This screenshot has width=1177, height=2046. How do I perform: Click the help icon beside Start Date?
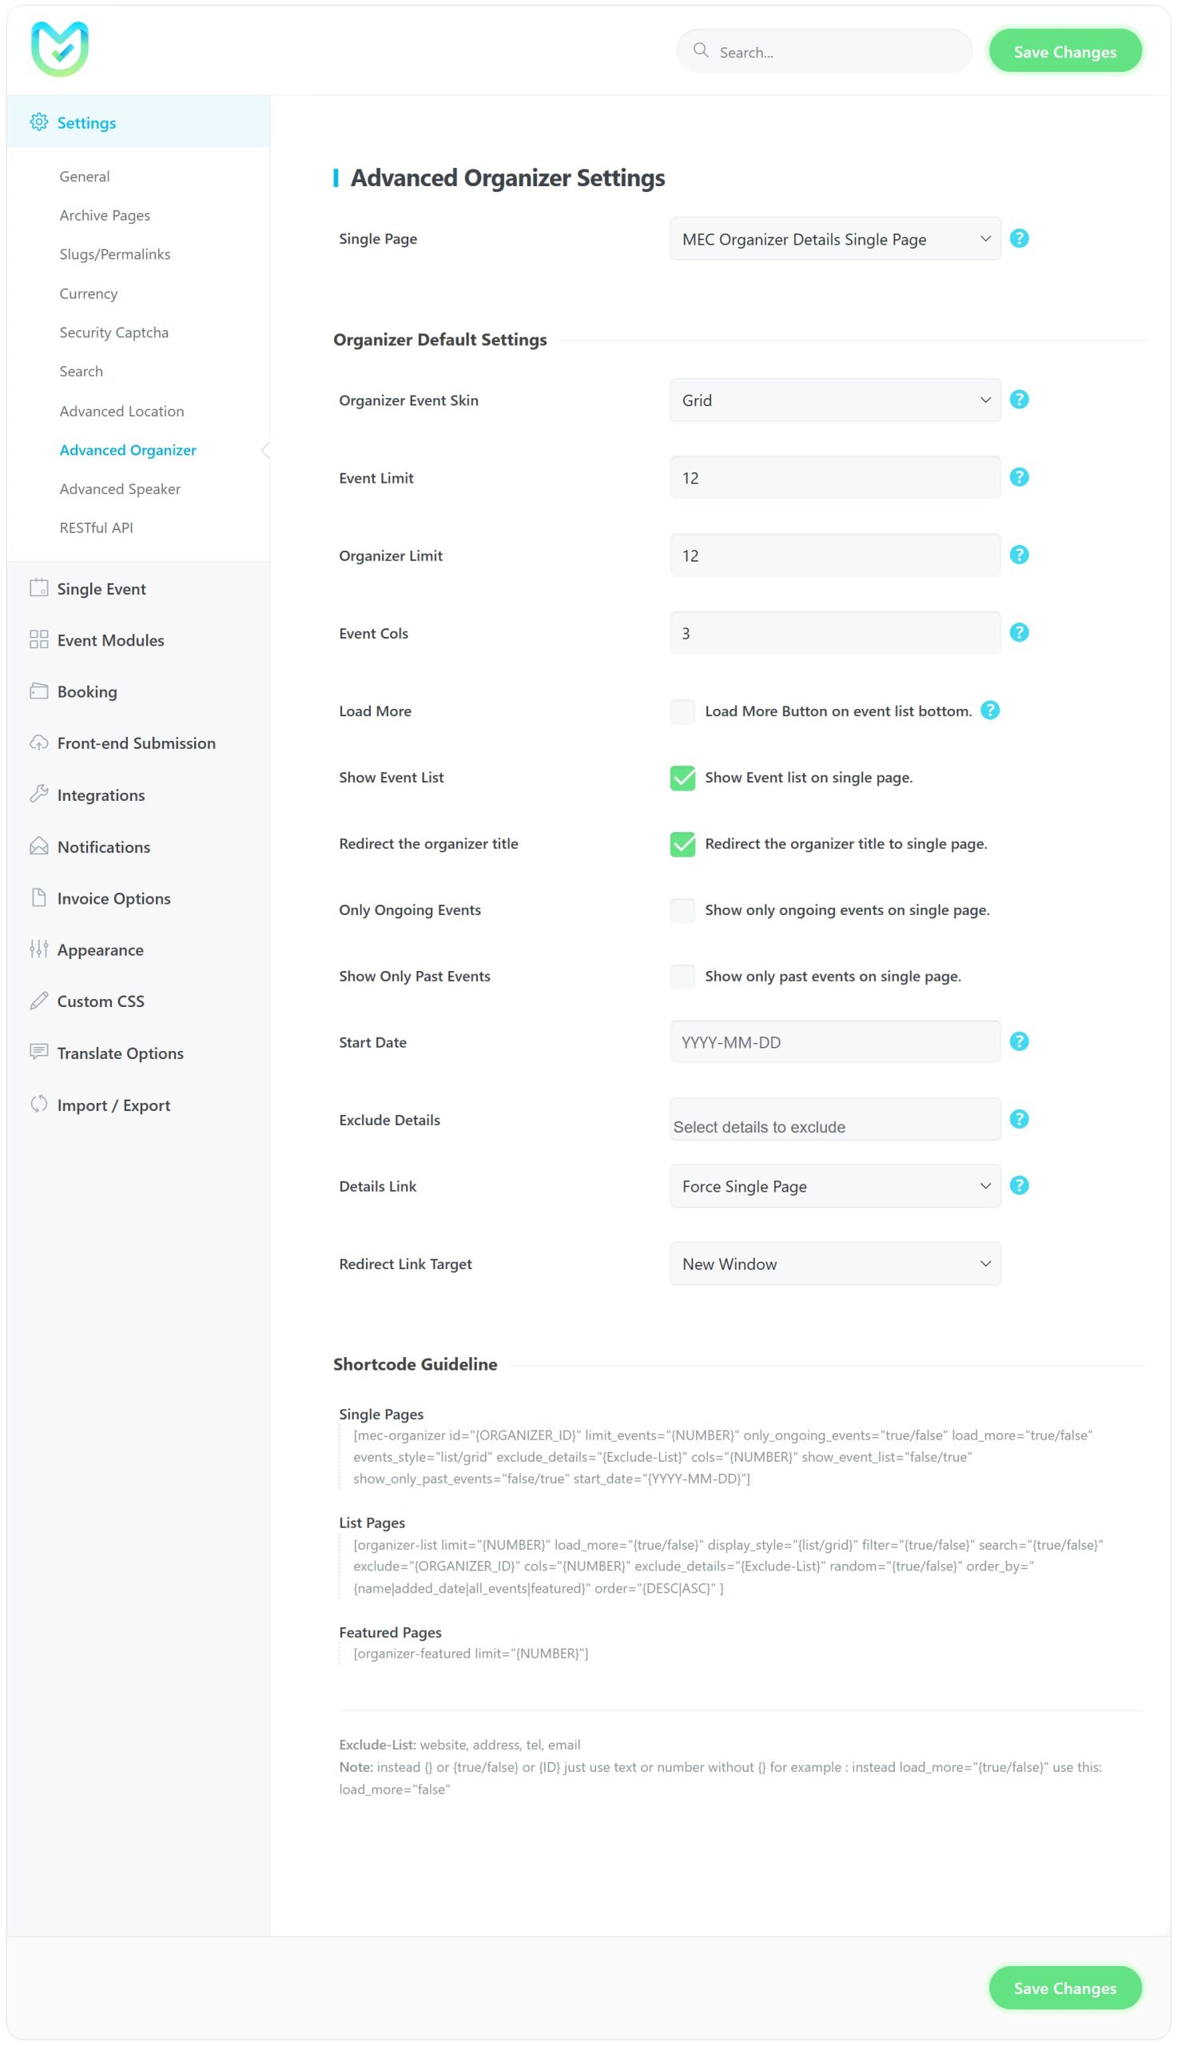pos(1019,1041)
